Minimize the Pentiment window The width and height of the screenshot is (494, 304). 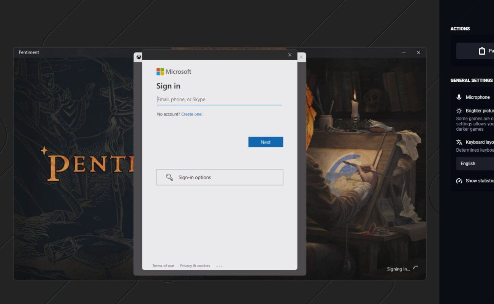click(x=404, y=52)
